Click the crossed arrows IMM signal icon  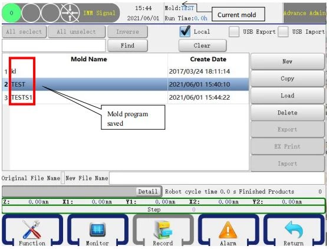click(70, 13)
